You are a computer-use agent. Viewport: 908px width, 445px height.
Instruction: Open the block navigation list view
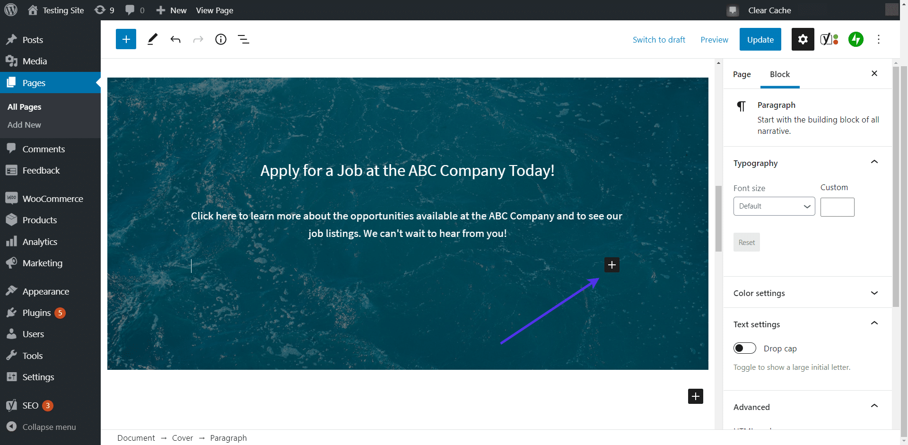pyautogui.click(x=244, y=39)
